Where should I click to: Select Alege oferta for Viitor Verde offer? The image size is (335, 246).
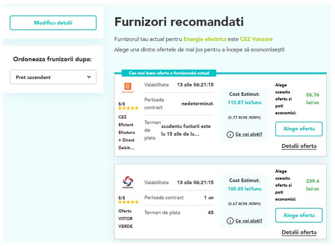point(299,216)
